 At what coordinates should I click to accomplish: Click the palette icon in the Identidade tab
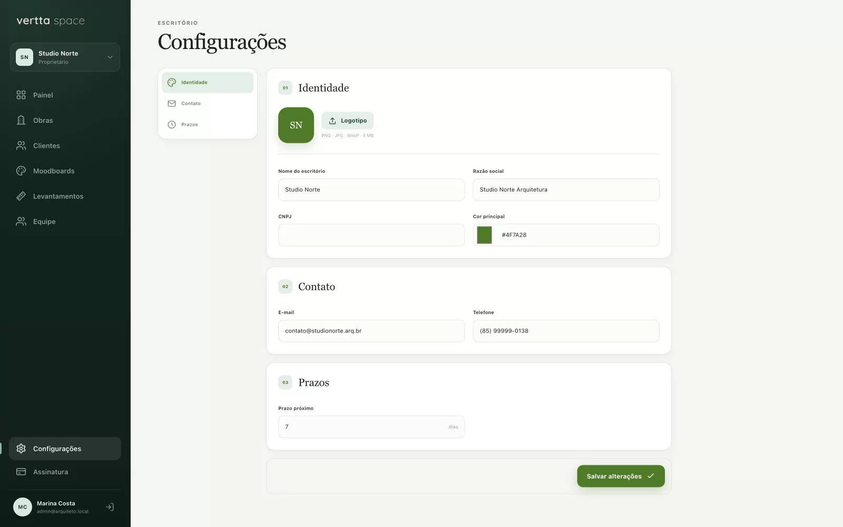[x=172, y=82]
